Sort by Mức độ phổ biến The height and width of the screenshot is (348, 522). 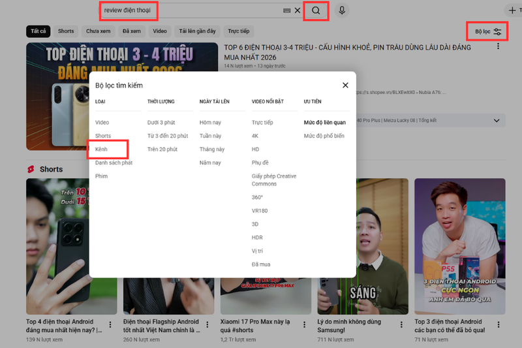pyautogui.click(x=324, y=136)
